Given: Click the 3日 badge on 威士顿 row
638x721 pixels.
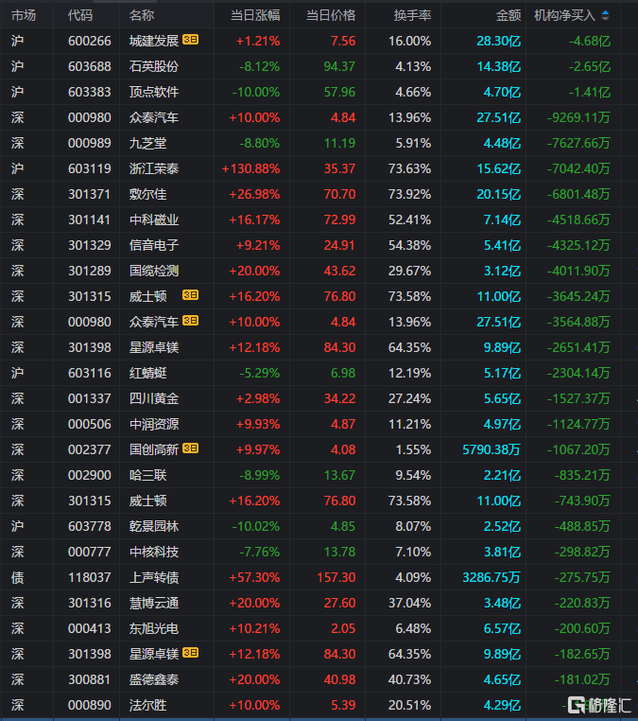Looking at the screenshot, I should 190,295.
